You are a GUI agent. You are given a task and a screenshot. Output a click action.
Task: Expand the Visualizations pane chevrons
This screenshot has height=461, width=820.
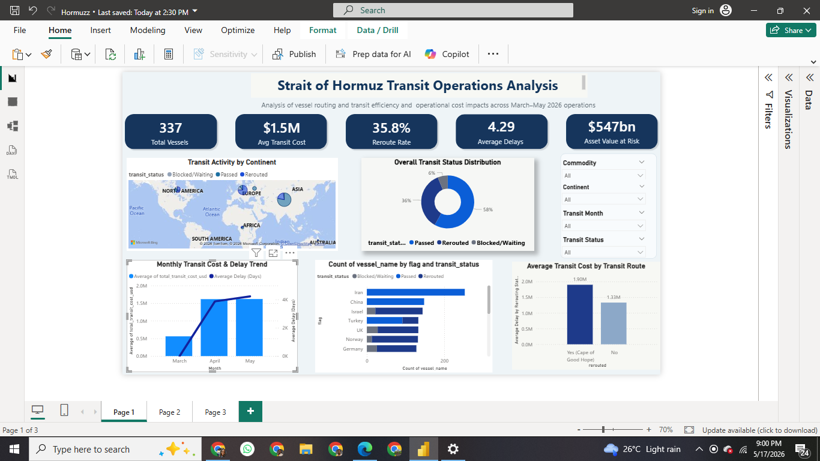pyautogui.click(x=789, y=78)
